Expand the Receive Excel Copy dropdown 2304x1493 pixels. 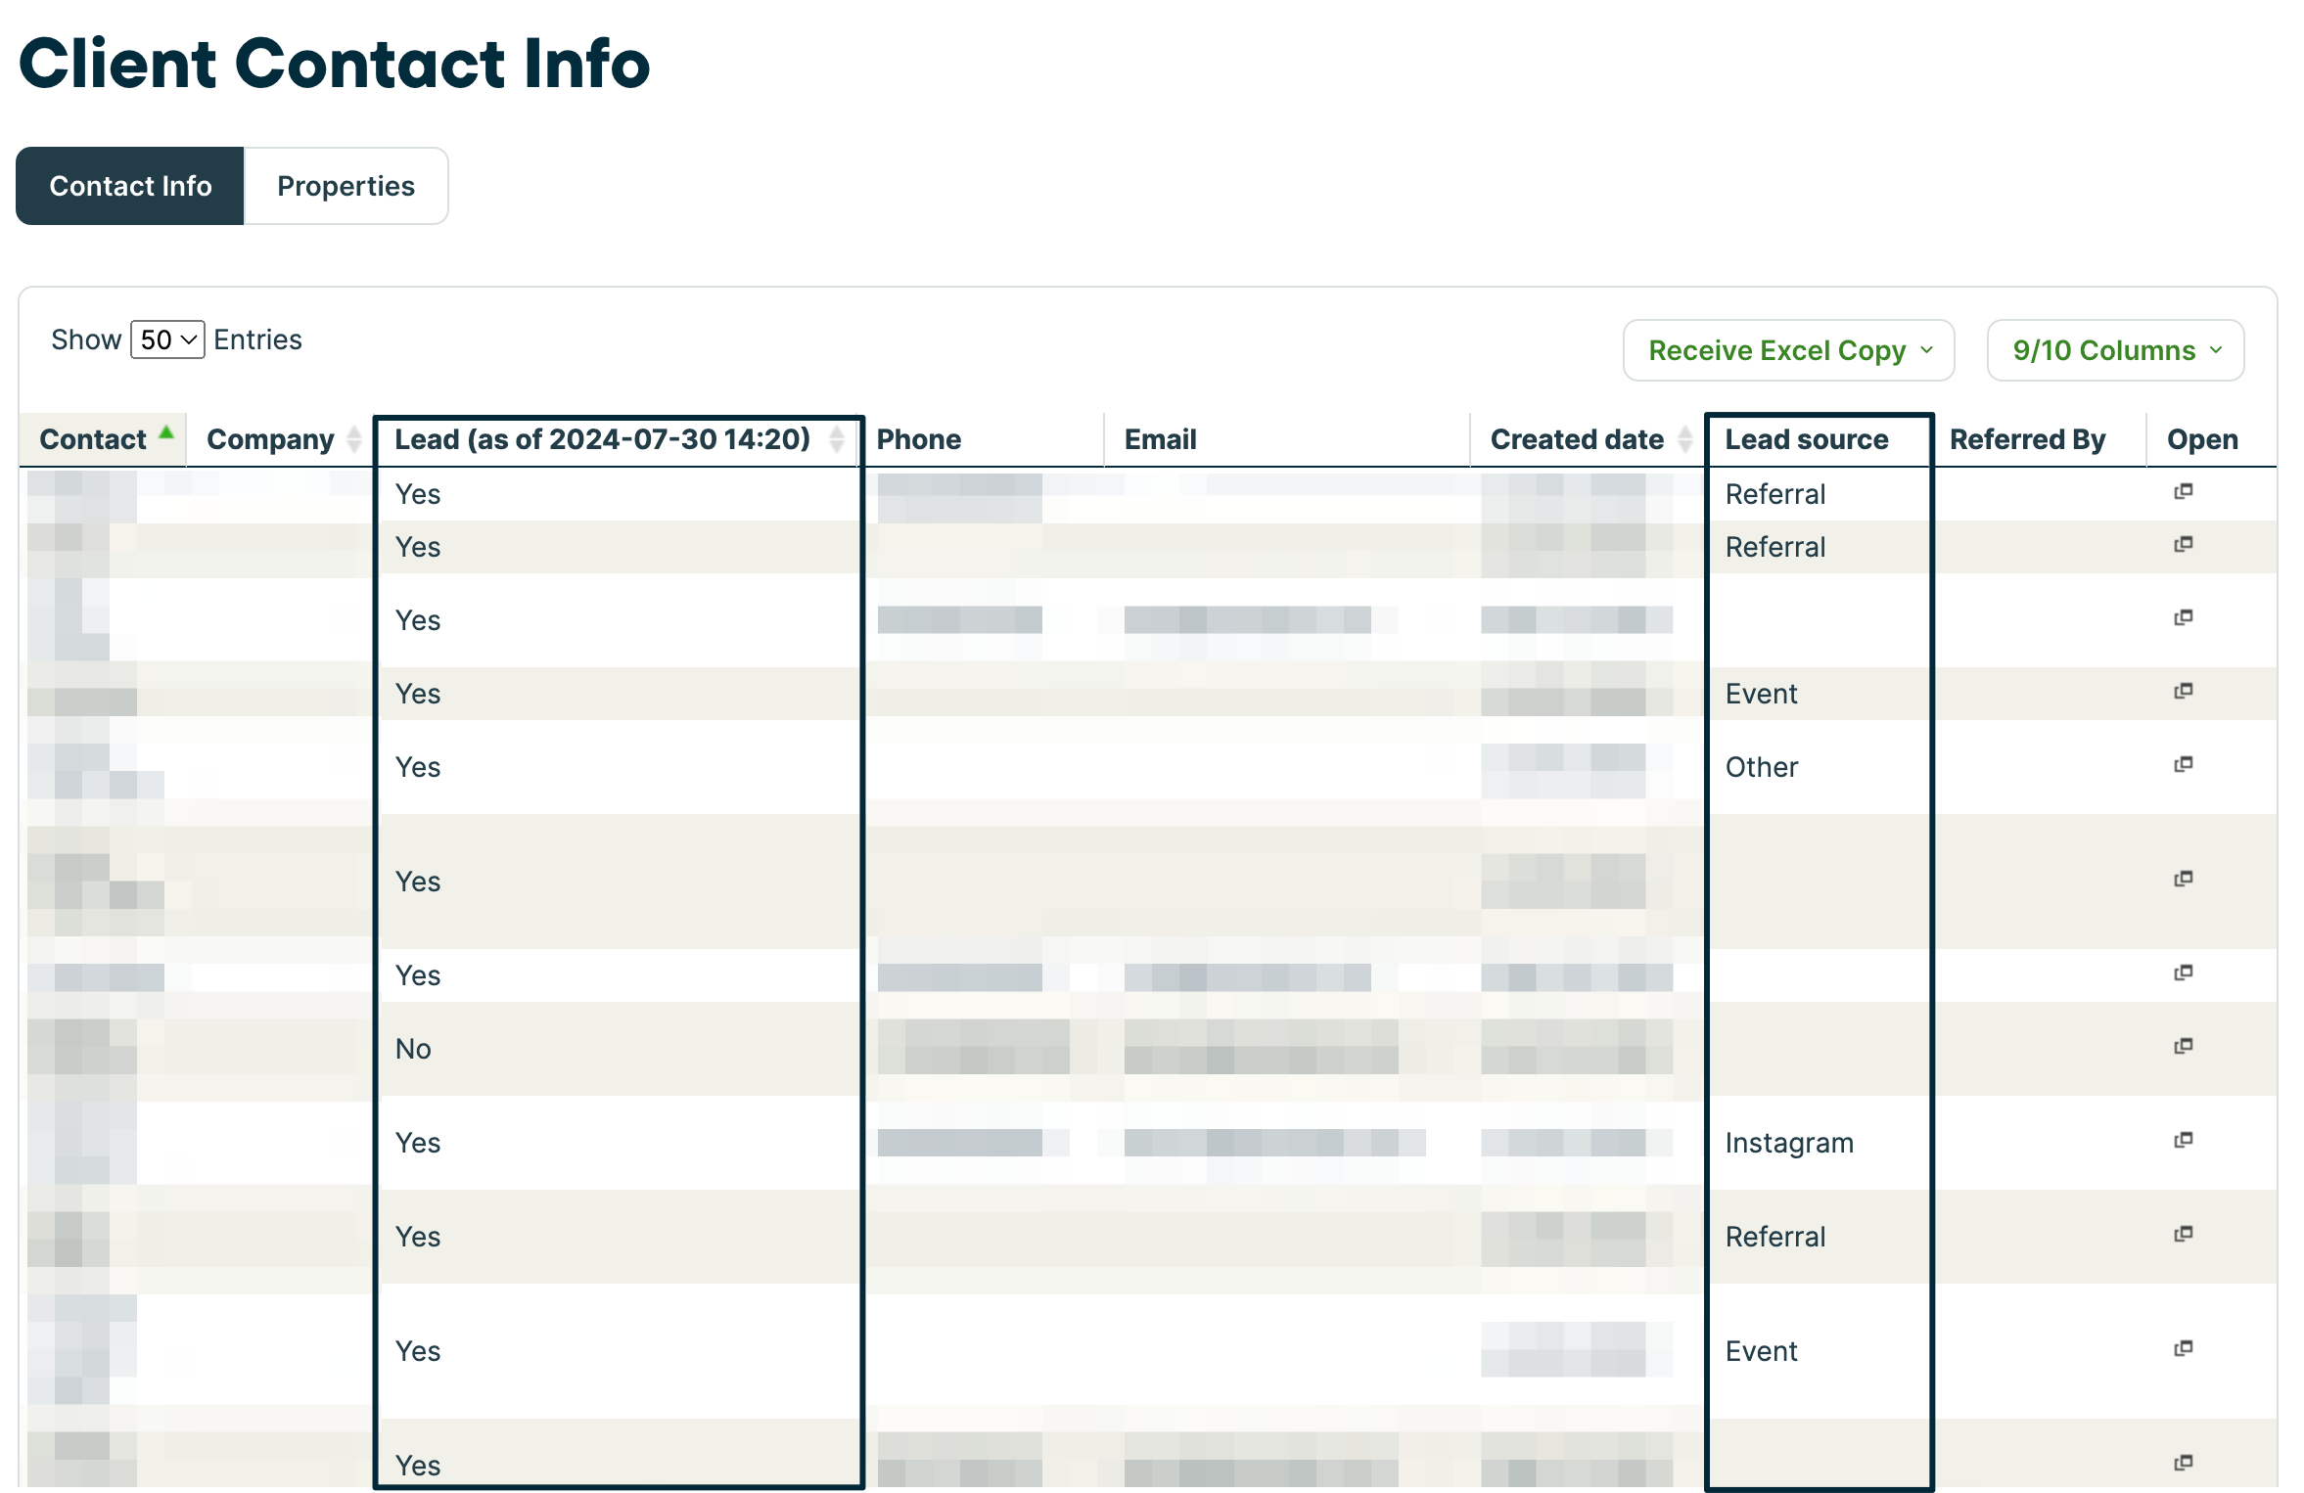click(x=1787, y=349)
